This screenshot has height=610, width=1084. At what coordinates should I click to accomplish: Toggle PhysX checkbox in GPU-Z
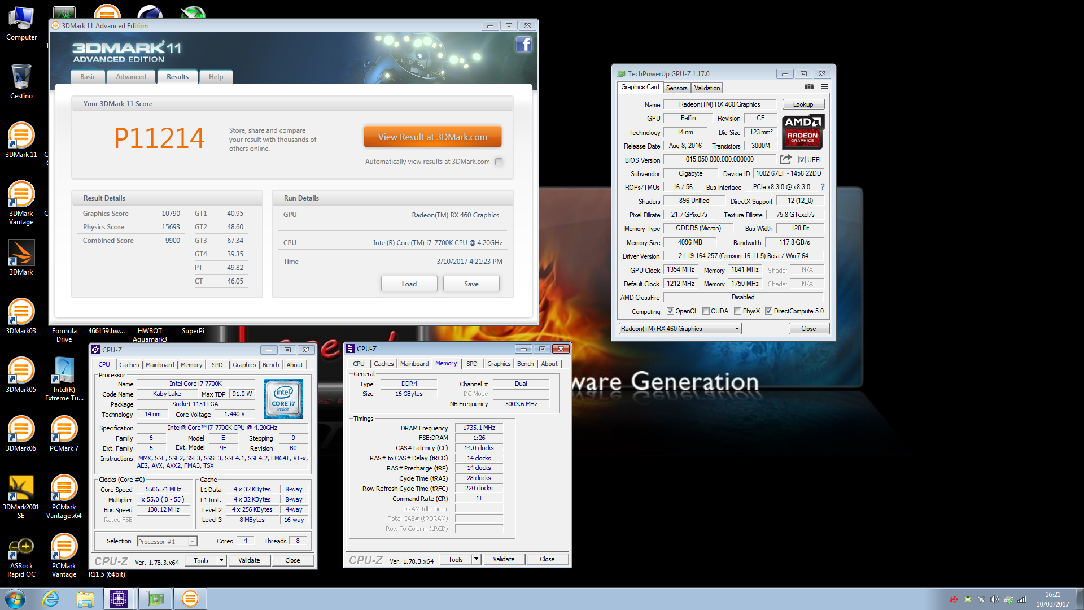point(737,311)
